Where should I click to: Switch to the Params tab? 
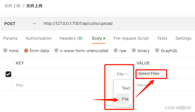[11, 38]
